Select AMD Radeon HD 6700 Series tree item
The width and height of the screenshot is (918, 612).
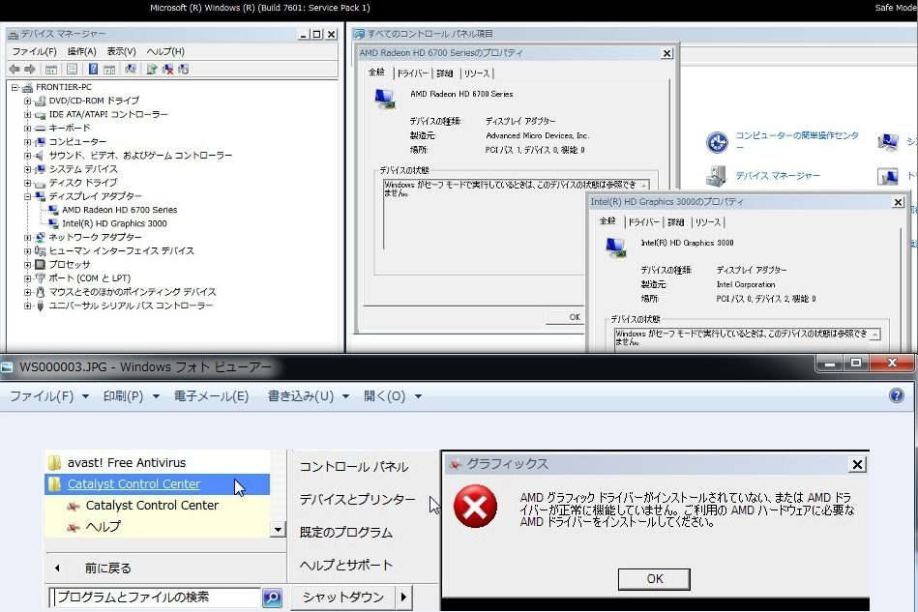point(119,210)
